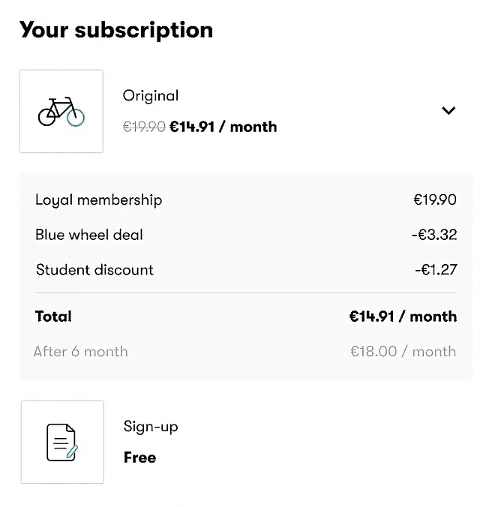This screenshot has height=507, width=504.
Task: Click the divider line above Total
Action: click(247, 293)
